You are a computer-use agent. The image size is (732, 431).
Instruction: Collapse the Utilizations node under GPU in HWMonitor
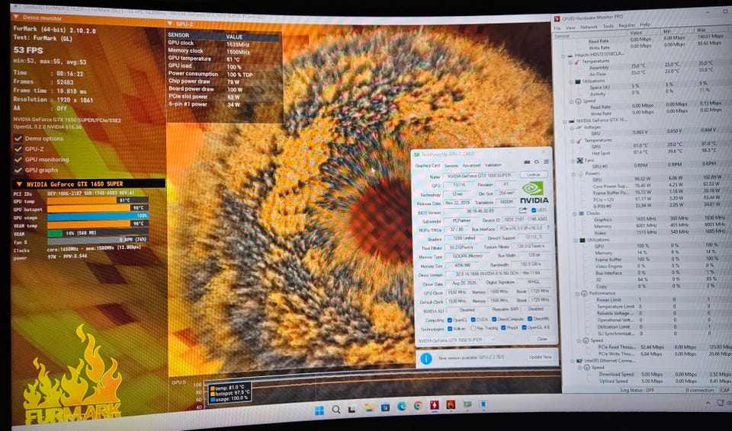tap(576, 240)
